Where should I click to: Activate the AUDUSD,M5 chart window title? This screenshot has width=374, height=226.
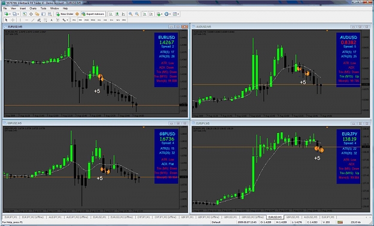pyautogui.click(x=203, y=27)
